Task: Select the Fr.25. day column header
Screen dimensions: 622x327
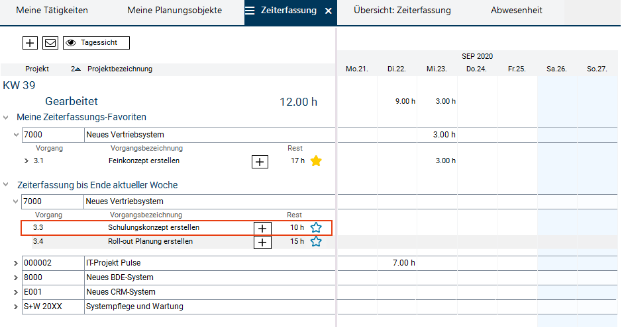Action: click(x=517, y=69)
